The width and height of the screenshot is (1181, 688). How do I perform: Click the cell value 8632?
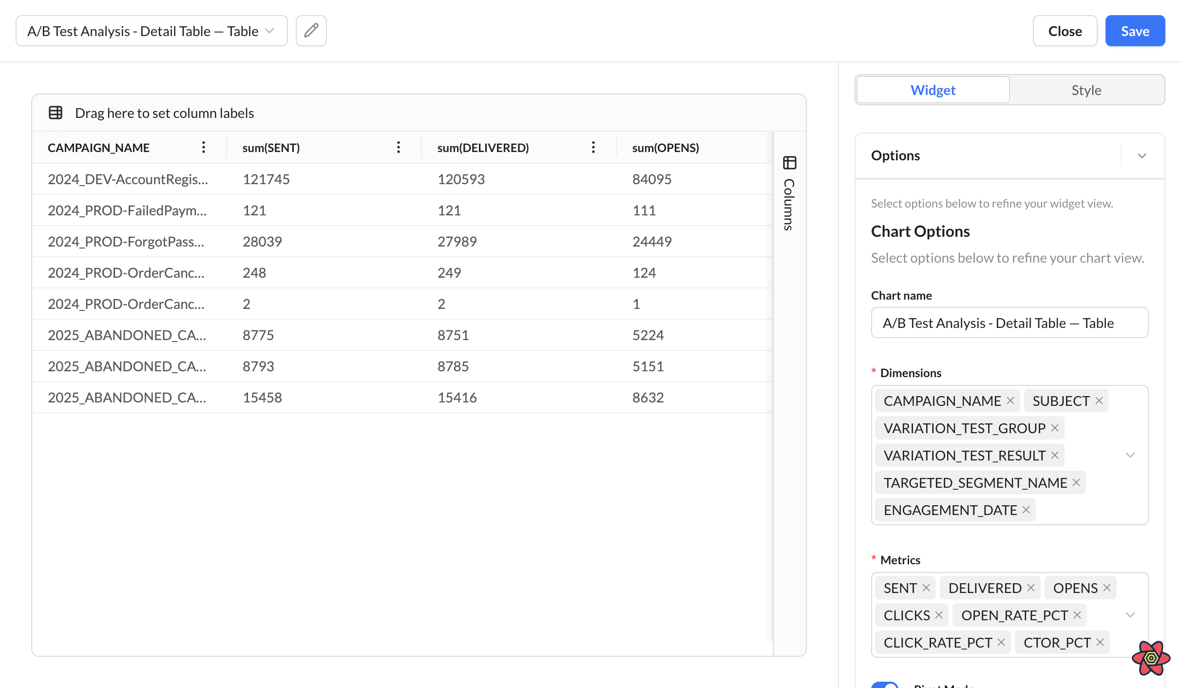[648, 397]
